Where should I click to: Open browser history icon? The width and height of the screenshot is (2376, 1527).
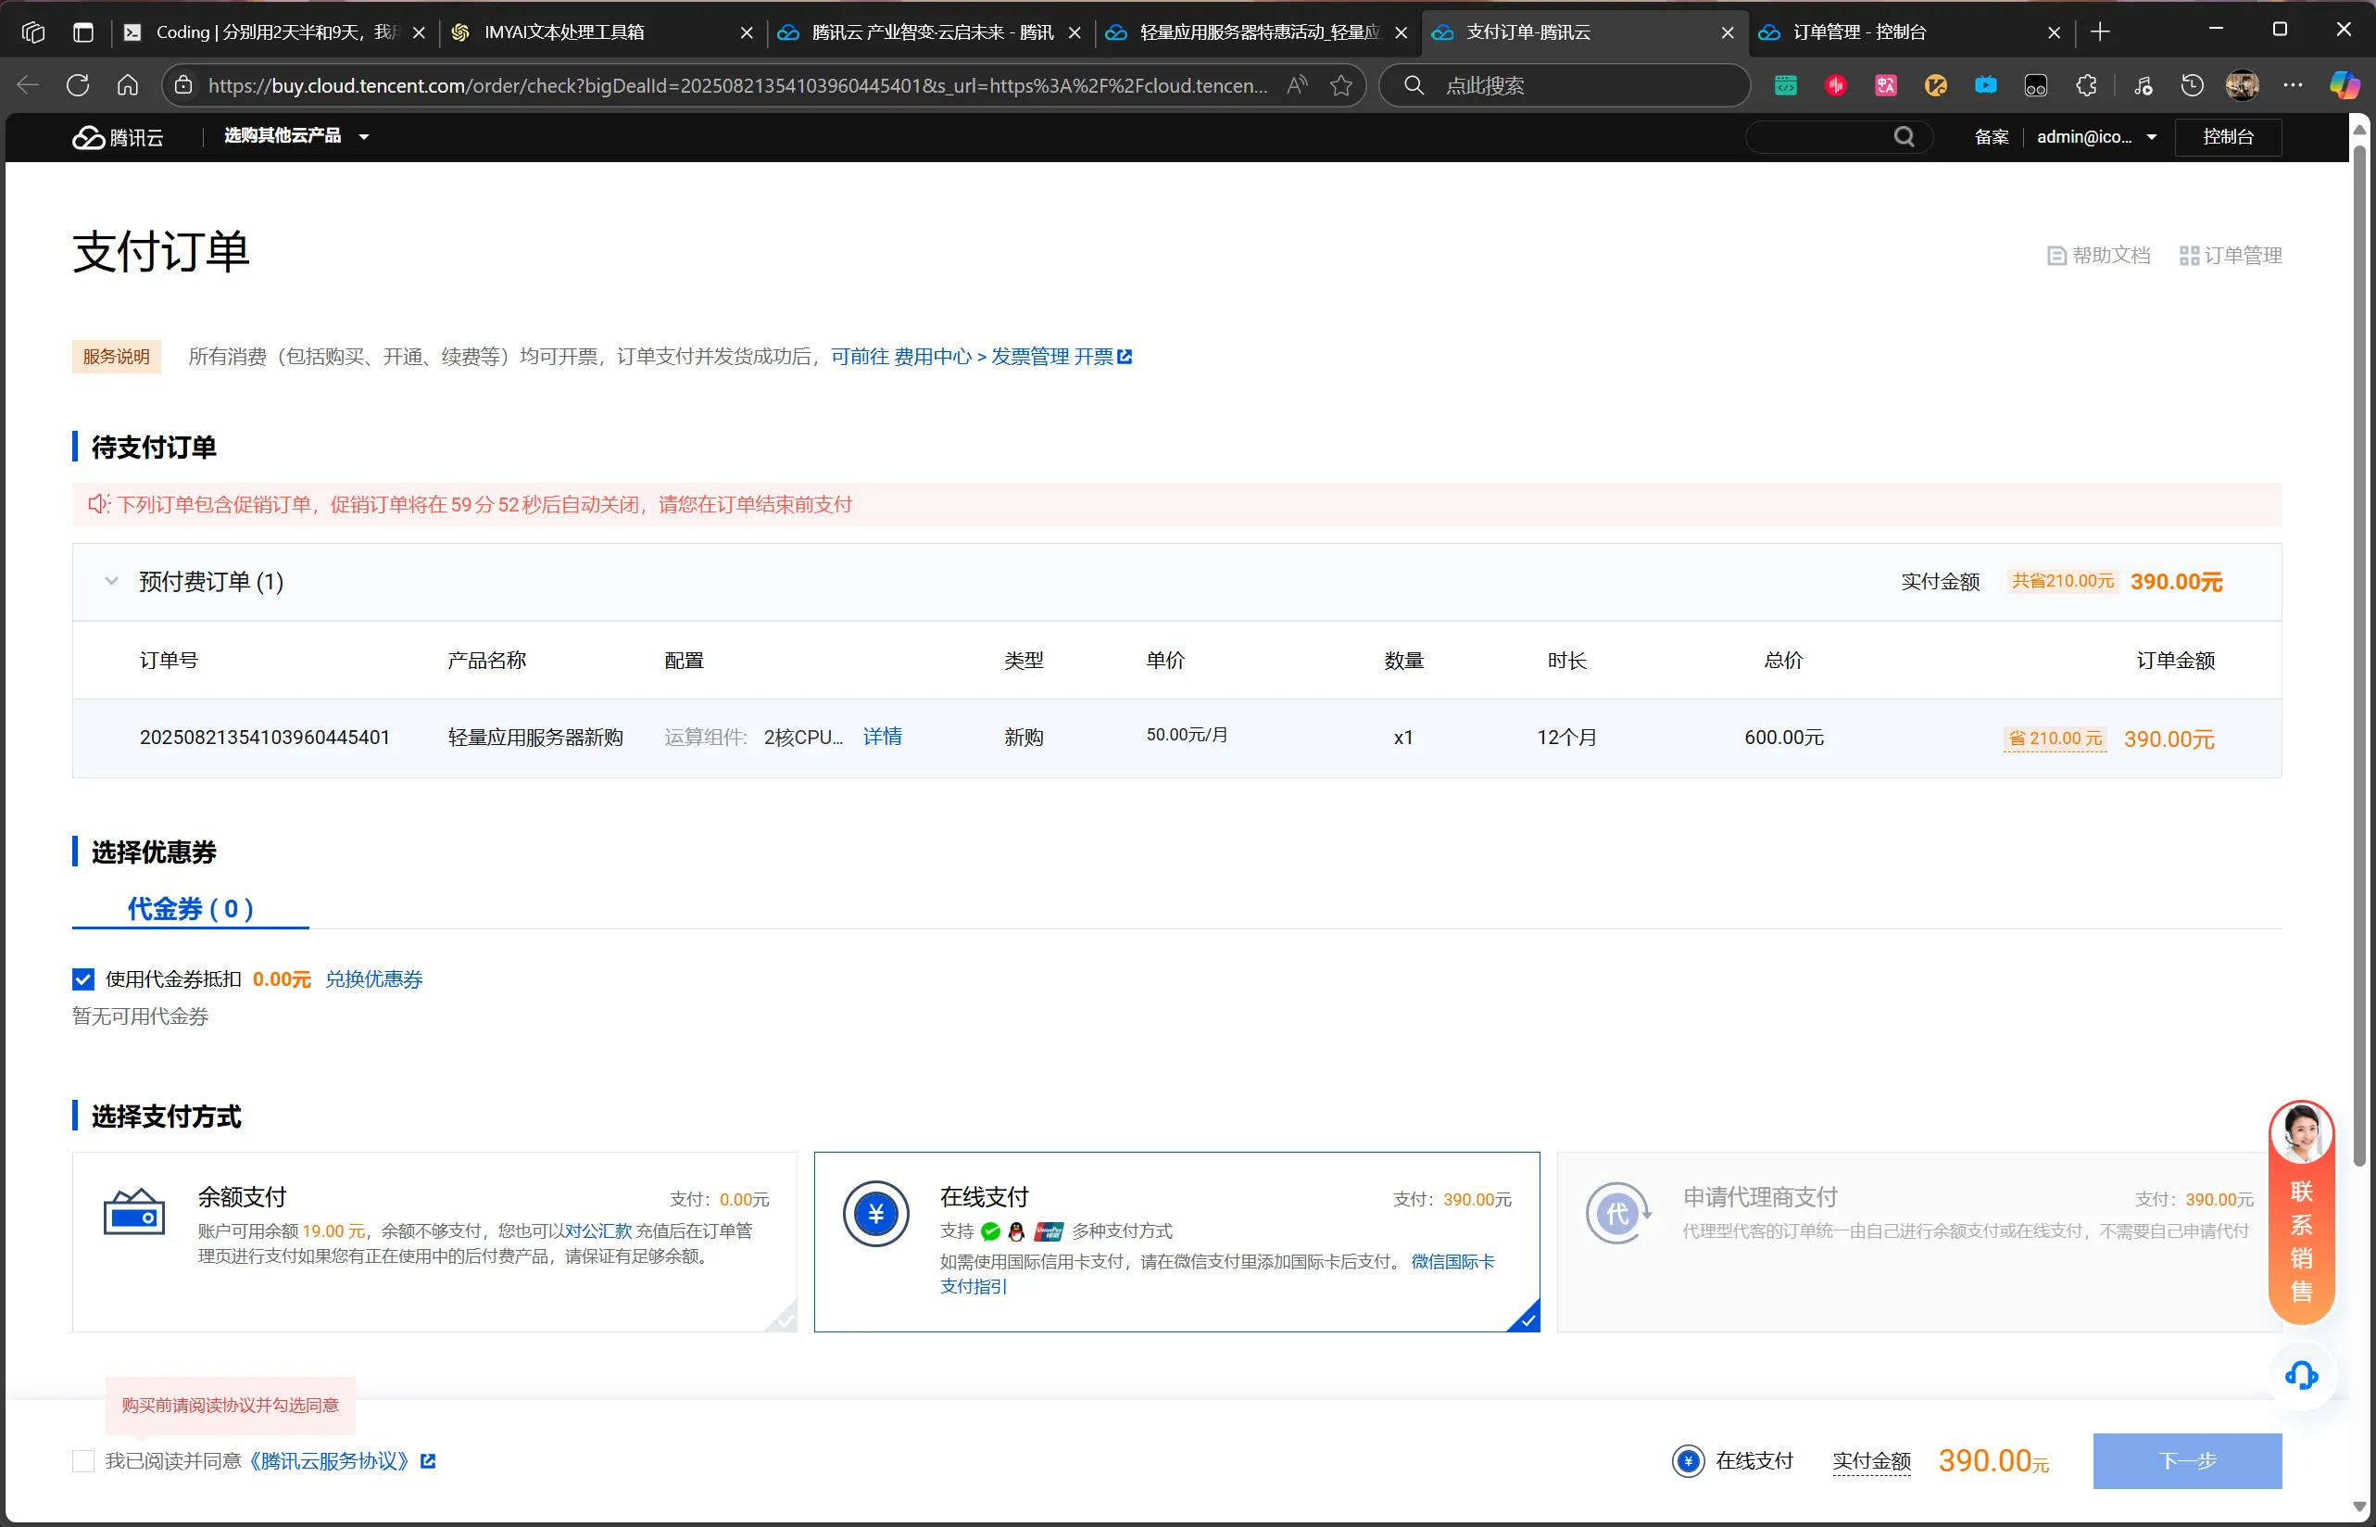pyautogui.click(x=2192, y=85)
